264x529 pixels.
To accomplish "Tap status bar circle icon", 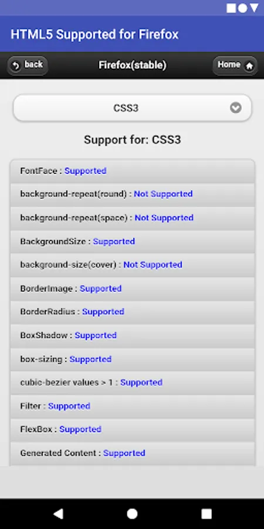I will (242, 8).
